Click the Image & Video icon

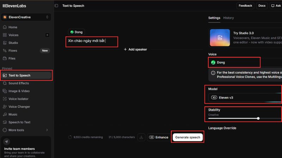click(5, 91)
